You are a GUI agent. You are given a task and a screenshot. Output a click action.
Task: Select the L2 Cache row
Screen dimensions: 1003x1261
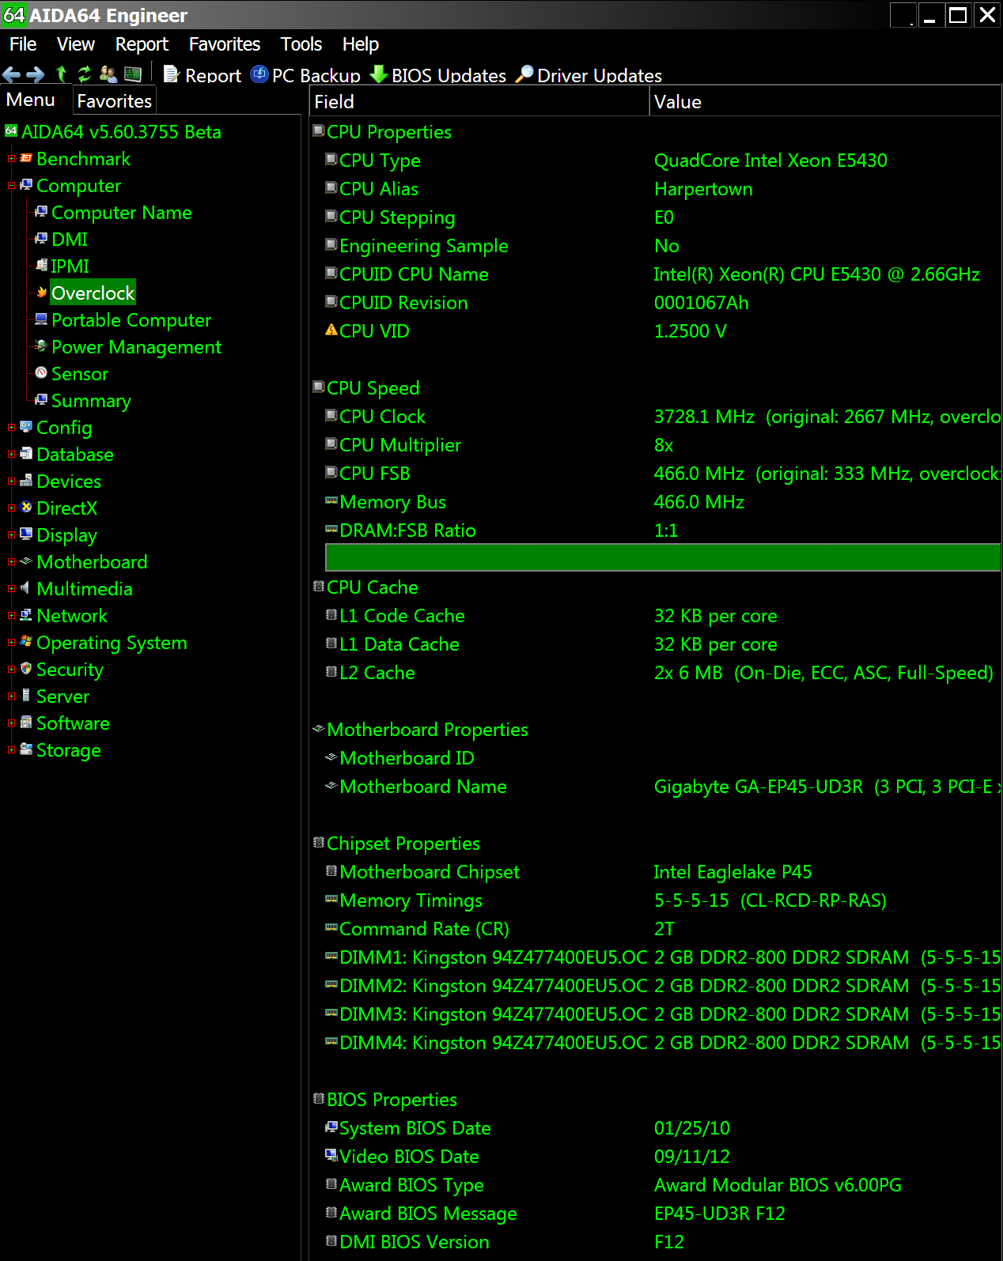pyautogui.click(x=663, y=673)
